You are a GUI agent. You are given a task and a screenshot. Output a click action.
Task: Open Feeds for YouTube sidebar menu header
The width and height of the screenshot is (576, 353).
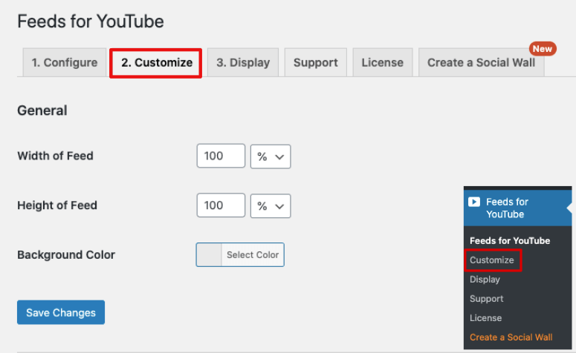click(x=517, y=208)
